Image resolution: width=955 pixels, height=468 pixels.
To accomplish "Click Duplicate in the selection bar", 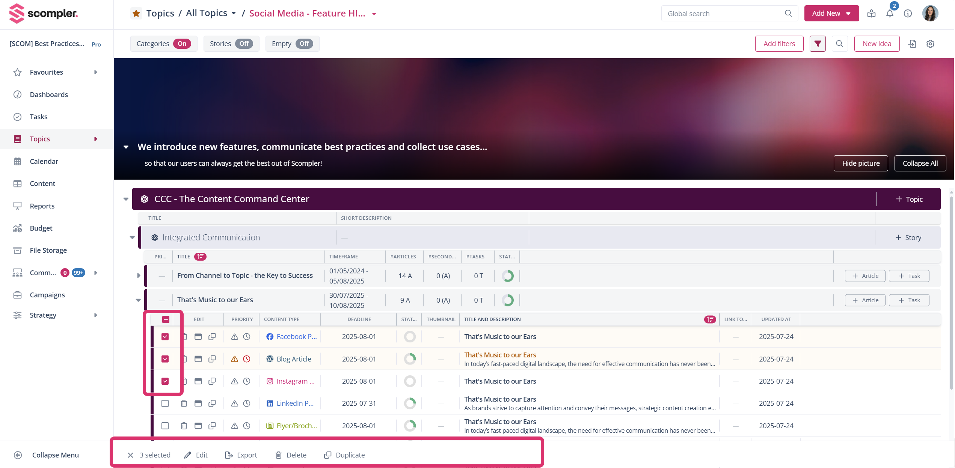I will [x=344, y=455].
